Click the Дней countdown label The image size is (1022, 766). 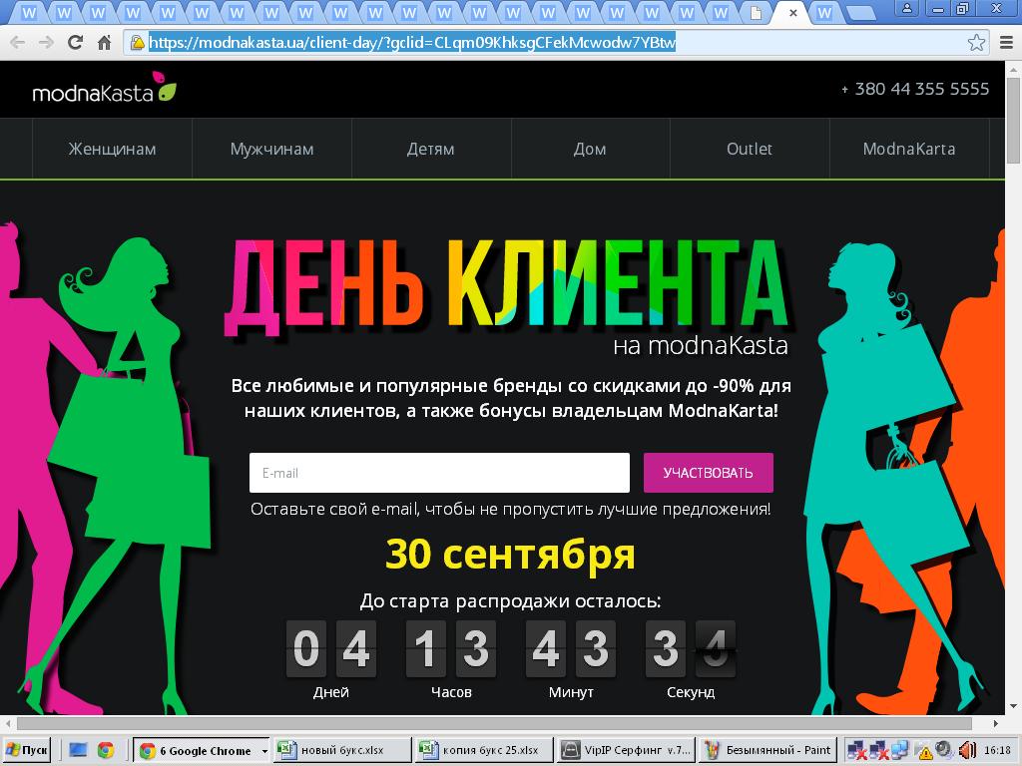331,692
